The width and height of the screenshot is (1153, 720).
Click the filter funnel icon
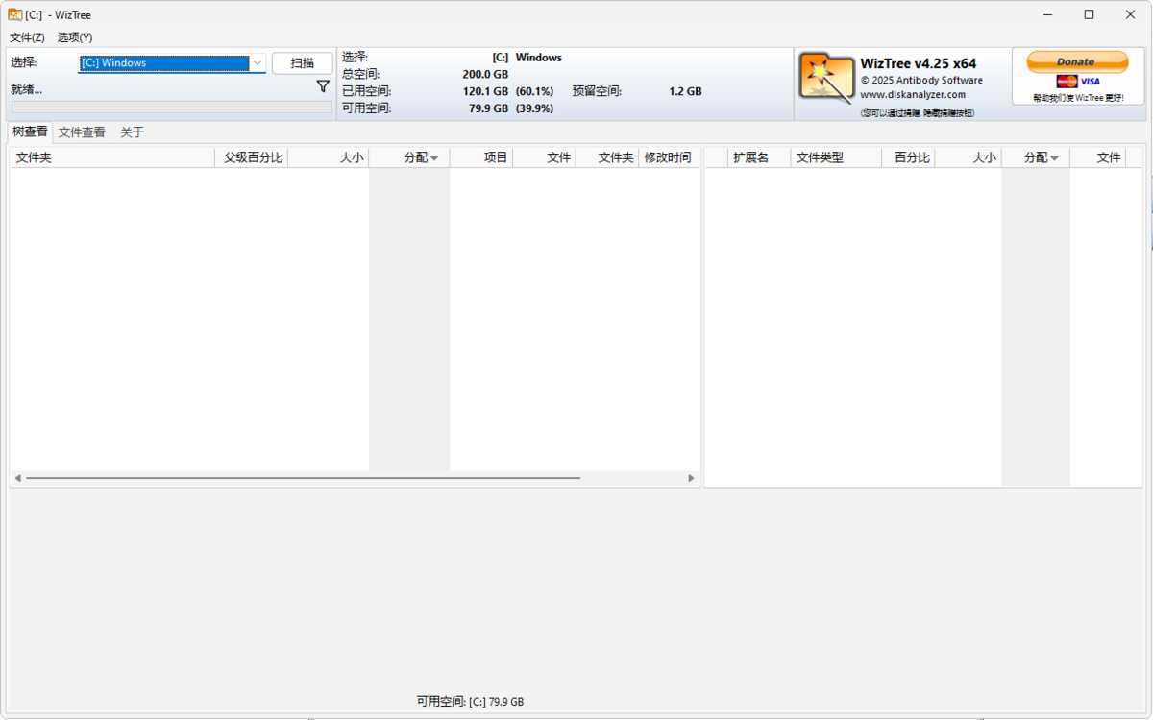tap(323, 86)
